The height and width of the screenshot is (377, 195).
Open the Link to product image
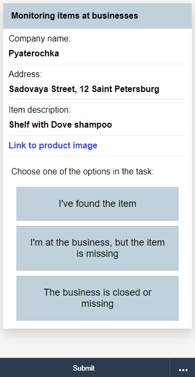53,145
